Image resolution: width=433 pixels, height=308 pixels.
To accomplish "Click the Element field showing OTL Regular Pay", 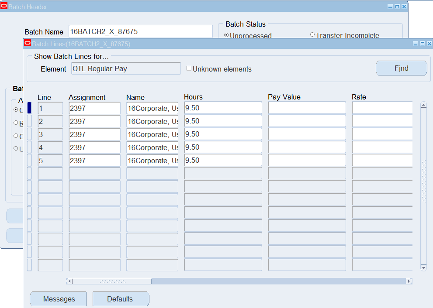I will point(126,68).
